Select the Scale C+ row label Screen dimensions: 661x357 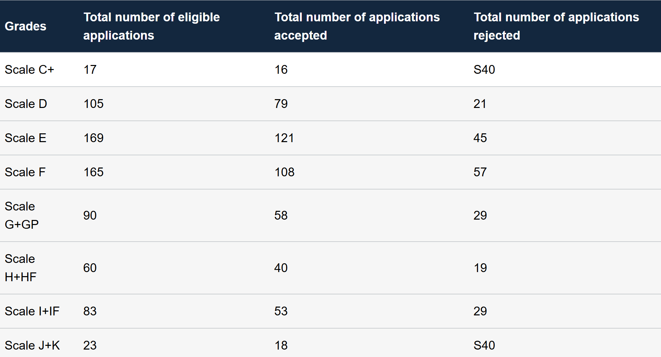(x=29, y=70)
